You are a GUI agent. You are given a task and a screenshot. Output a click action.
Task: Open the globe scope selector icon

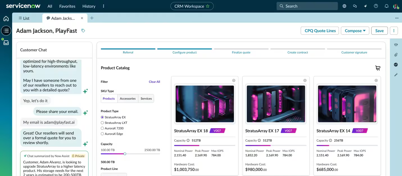pyautogui.click(x=344, y=6)
